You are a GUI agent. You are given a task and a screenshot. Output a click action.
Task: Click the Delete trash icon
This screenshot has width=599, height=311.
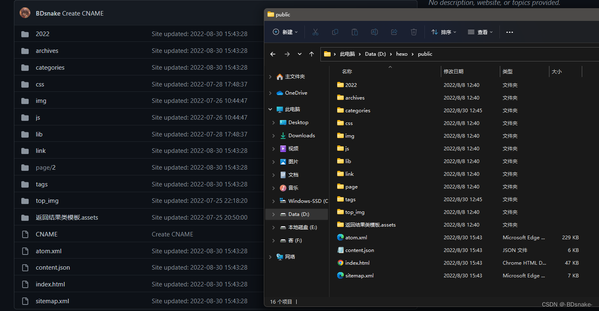click(413, 32)
